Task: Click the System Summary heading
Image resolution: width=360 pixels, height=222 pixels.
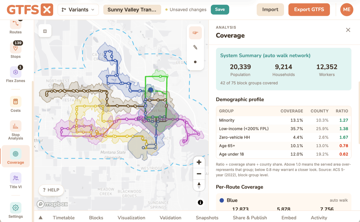Action: pyautogui.click(x=265, y=55)
